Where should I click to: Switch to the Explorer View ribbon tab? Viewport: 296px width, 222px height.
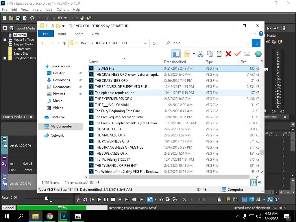95,34
